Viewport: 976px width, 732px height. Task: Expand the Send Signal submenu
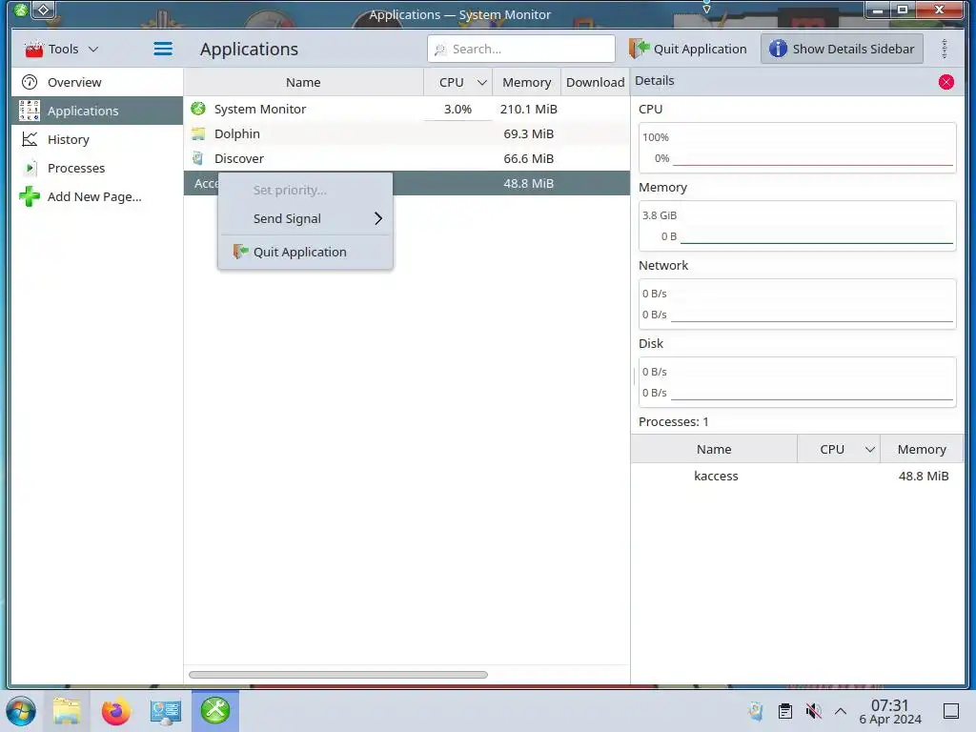(305, 218)
